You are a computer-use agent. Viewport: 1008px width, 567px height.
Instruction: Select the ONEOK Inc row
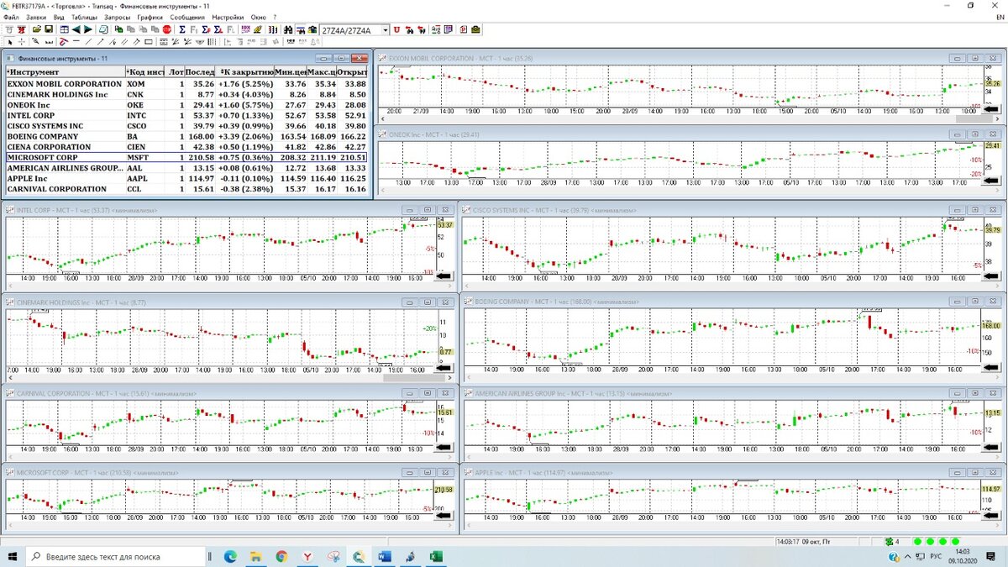tap(186, 105)
